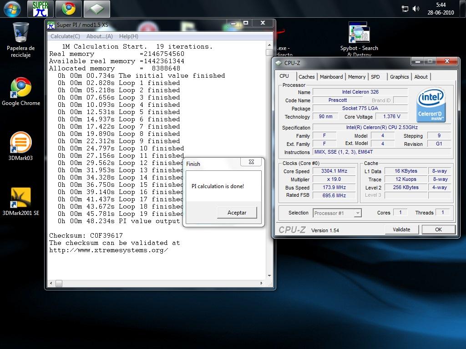Click the Checksum: C0F39617 line

86,236
